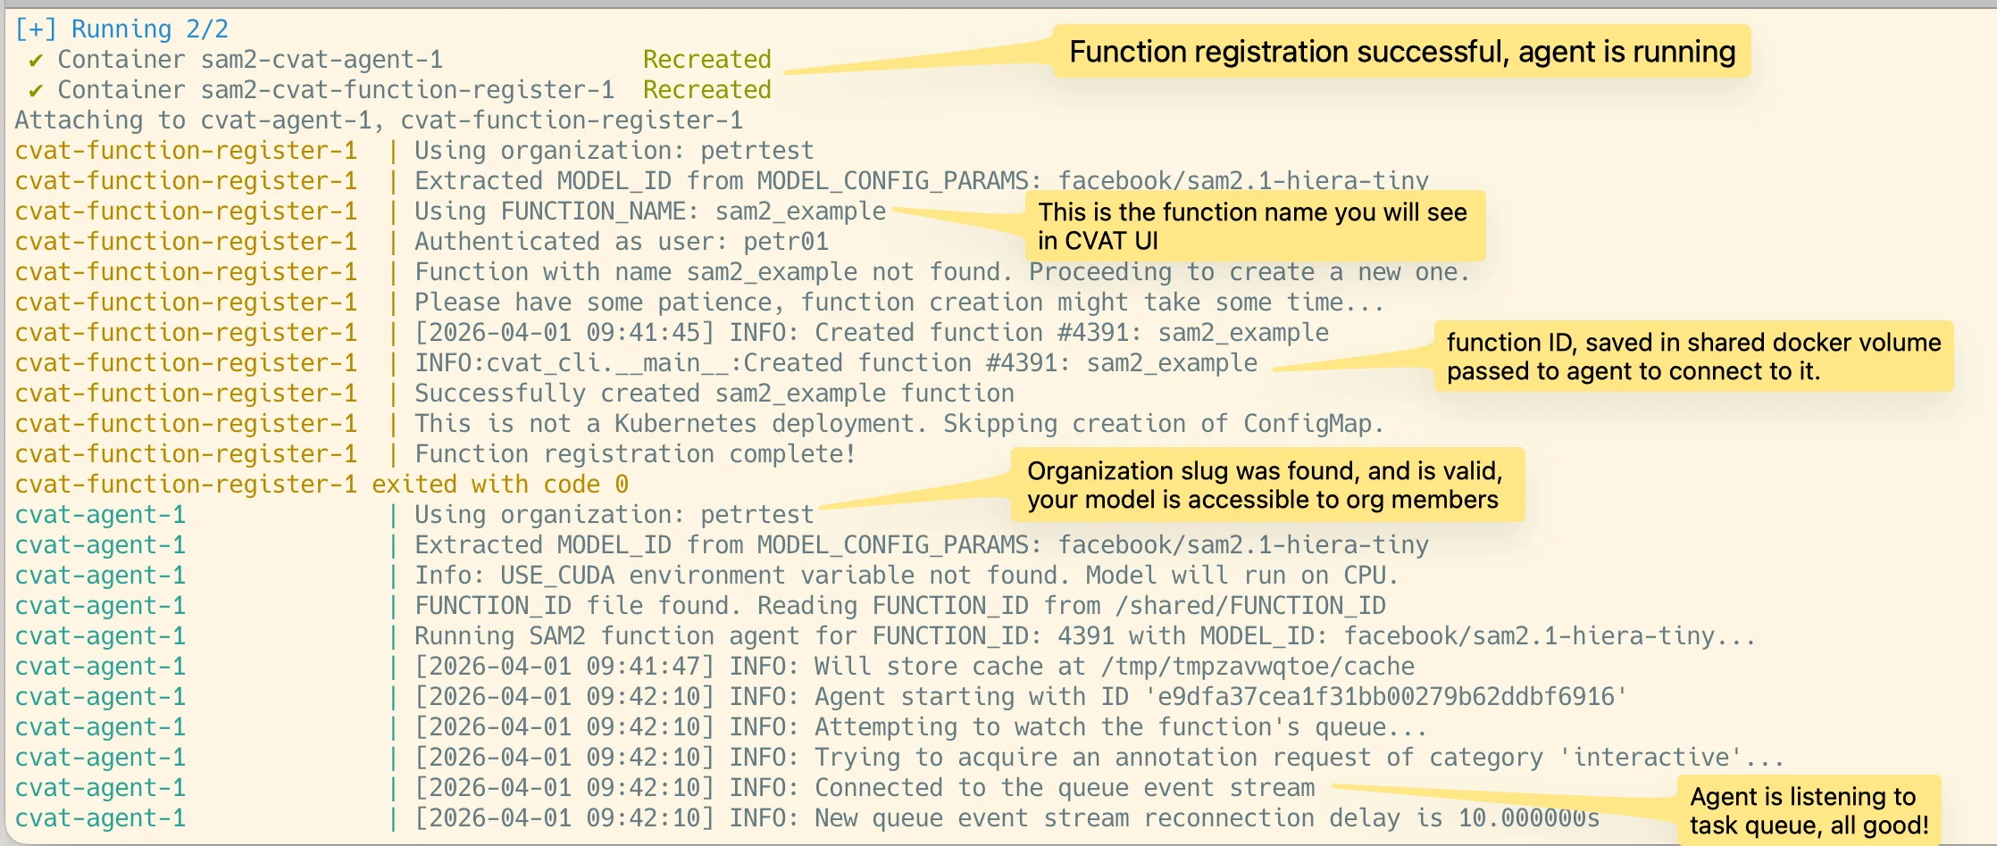Click 'Function registration complete!' line
The width and height of the screenshot is (1997, 846).
(635, 454)
